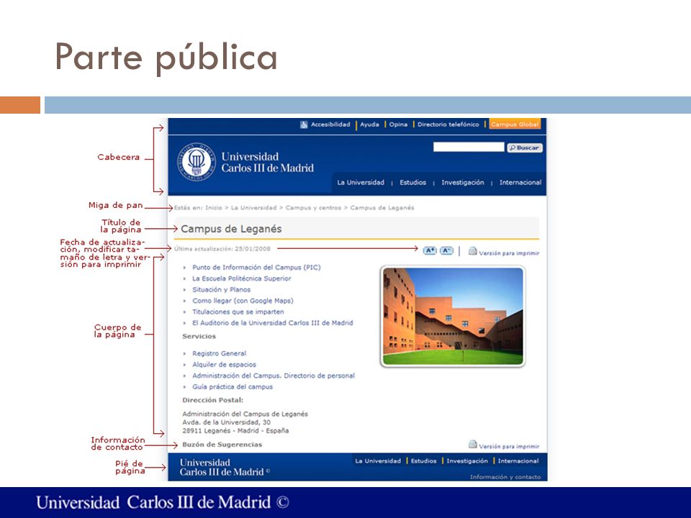Viewport: 691px width, 518px height.
Task: Open the Opina link
Action: point(398,124)
